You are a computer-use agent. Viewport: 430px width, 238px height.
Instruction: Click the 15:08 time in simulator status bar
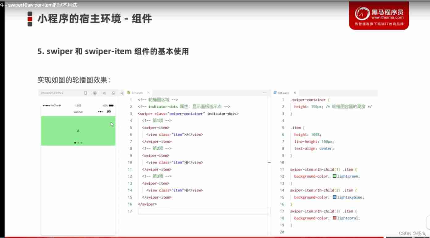tap(78, 106)
